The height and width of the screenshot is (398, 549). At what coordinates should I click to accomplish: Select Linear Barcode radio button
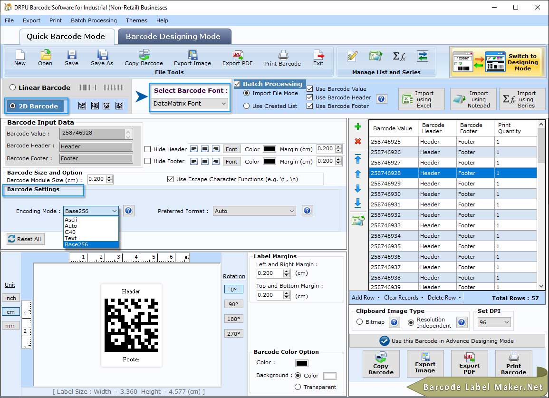(13, 87)
